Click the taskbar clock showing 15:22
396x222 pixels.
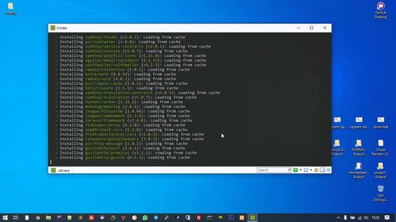376,218
